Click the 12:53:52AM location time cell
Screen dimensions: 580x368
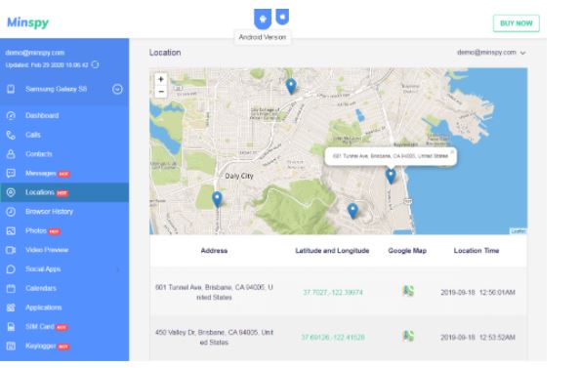click(x=477, y=338)
